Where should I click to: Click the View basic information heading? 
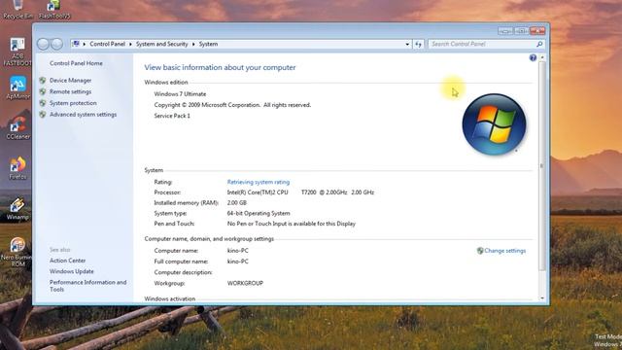click(x=220, y=67)
